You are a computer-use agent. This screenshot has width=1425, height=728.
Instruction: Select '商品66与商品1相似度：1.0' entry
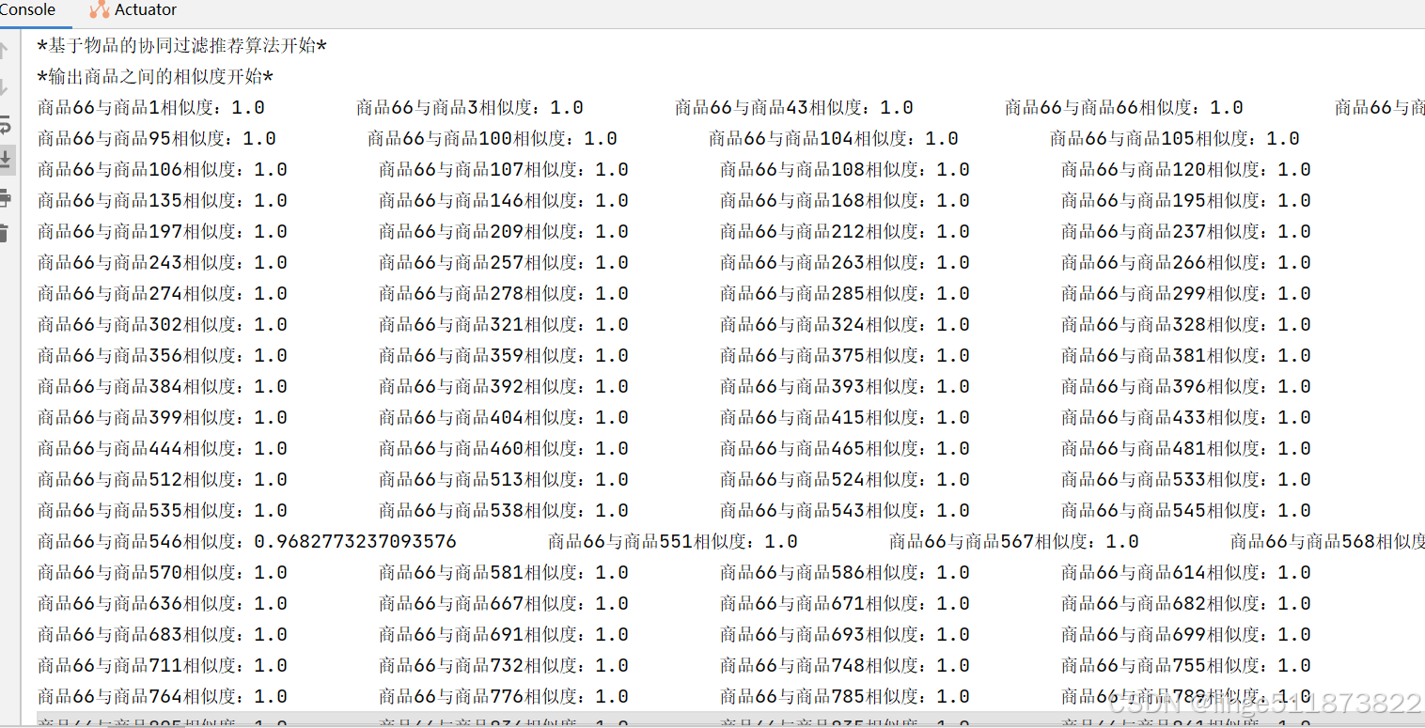[151, 108]
